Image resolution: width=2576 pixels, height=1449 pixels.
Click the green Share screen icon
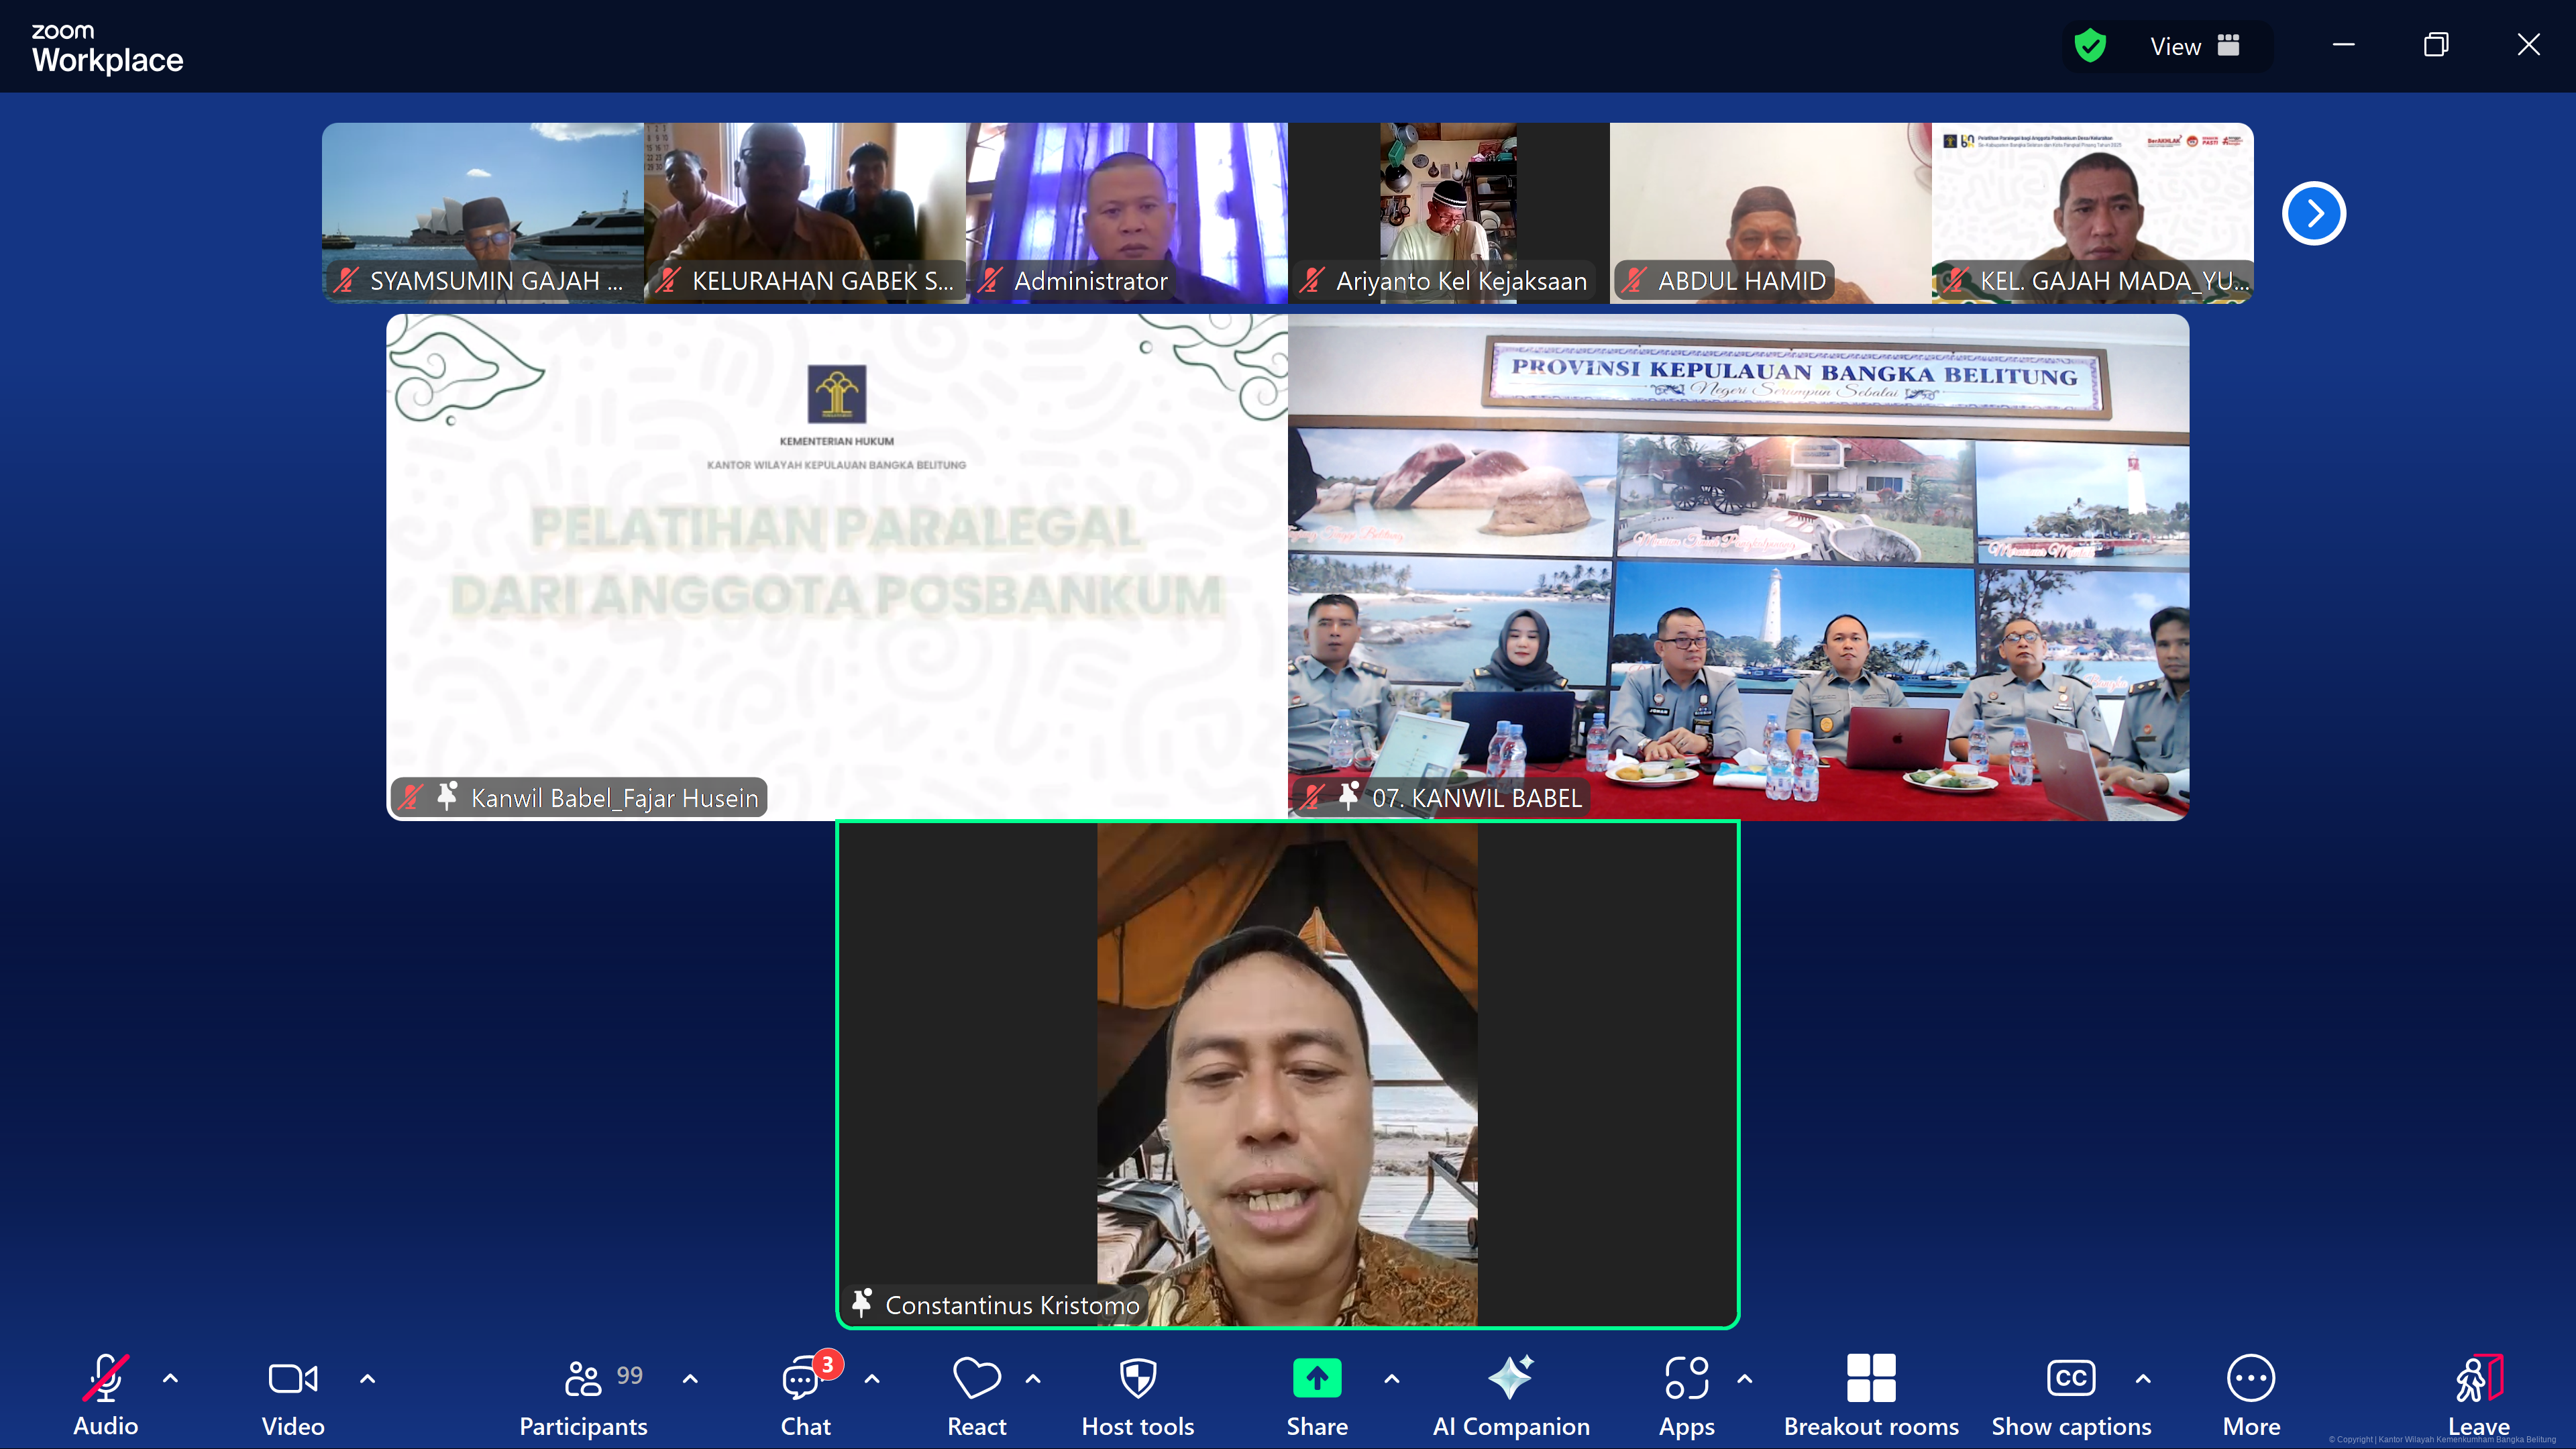click(1316, 1379)
